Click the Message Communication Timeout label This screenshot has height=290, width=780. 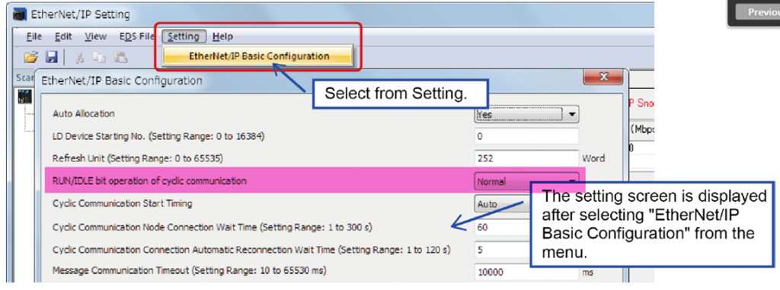(x=190, y=271)
